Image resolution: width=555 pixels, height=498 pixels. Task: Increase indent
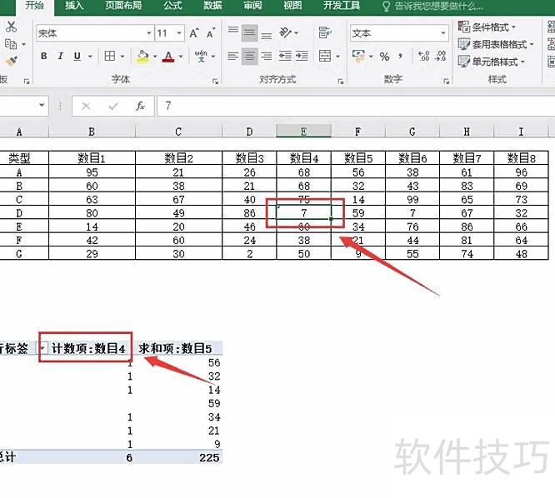[x=302, y=56]
